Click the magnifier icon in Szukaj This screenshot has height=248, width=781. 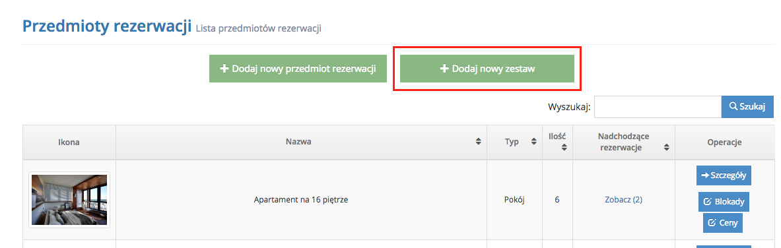pyautogui.click(x=733, y=107)
